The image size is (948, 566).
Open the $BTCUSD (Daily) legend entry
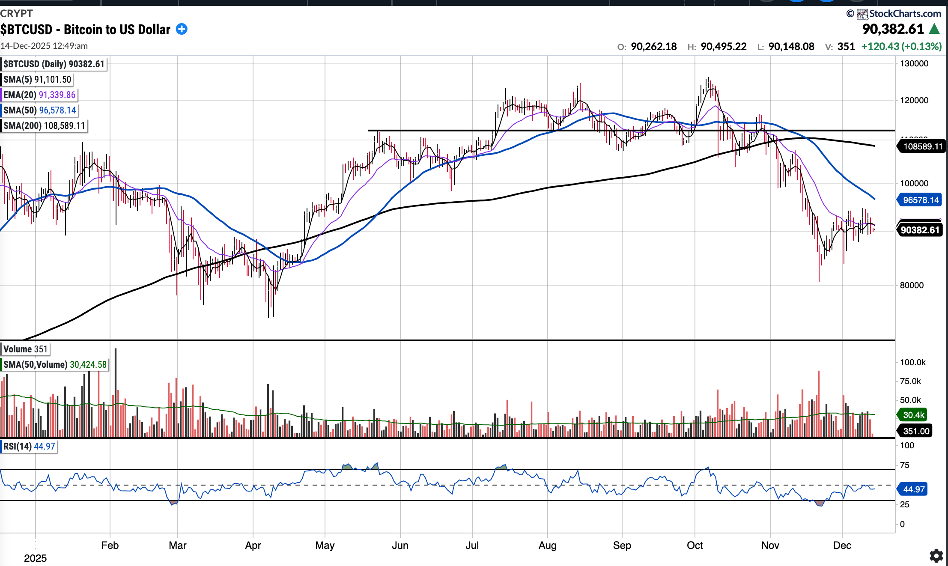(54, 64)
